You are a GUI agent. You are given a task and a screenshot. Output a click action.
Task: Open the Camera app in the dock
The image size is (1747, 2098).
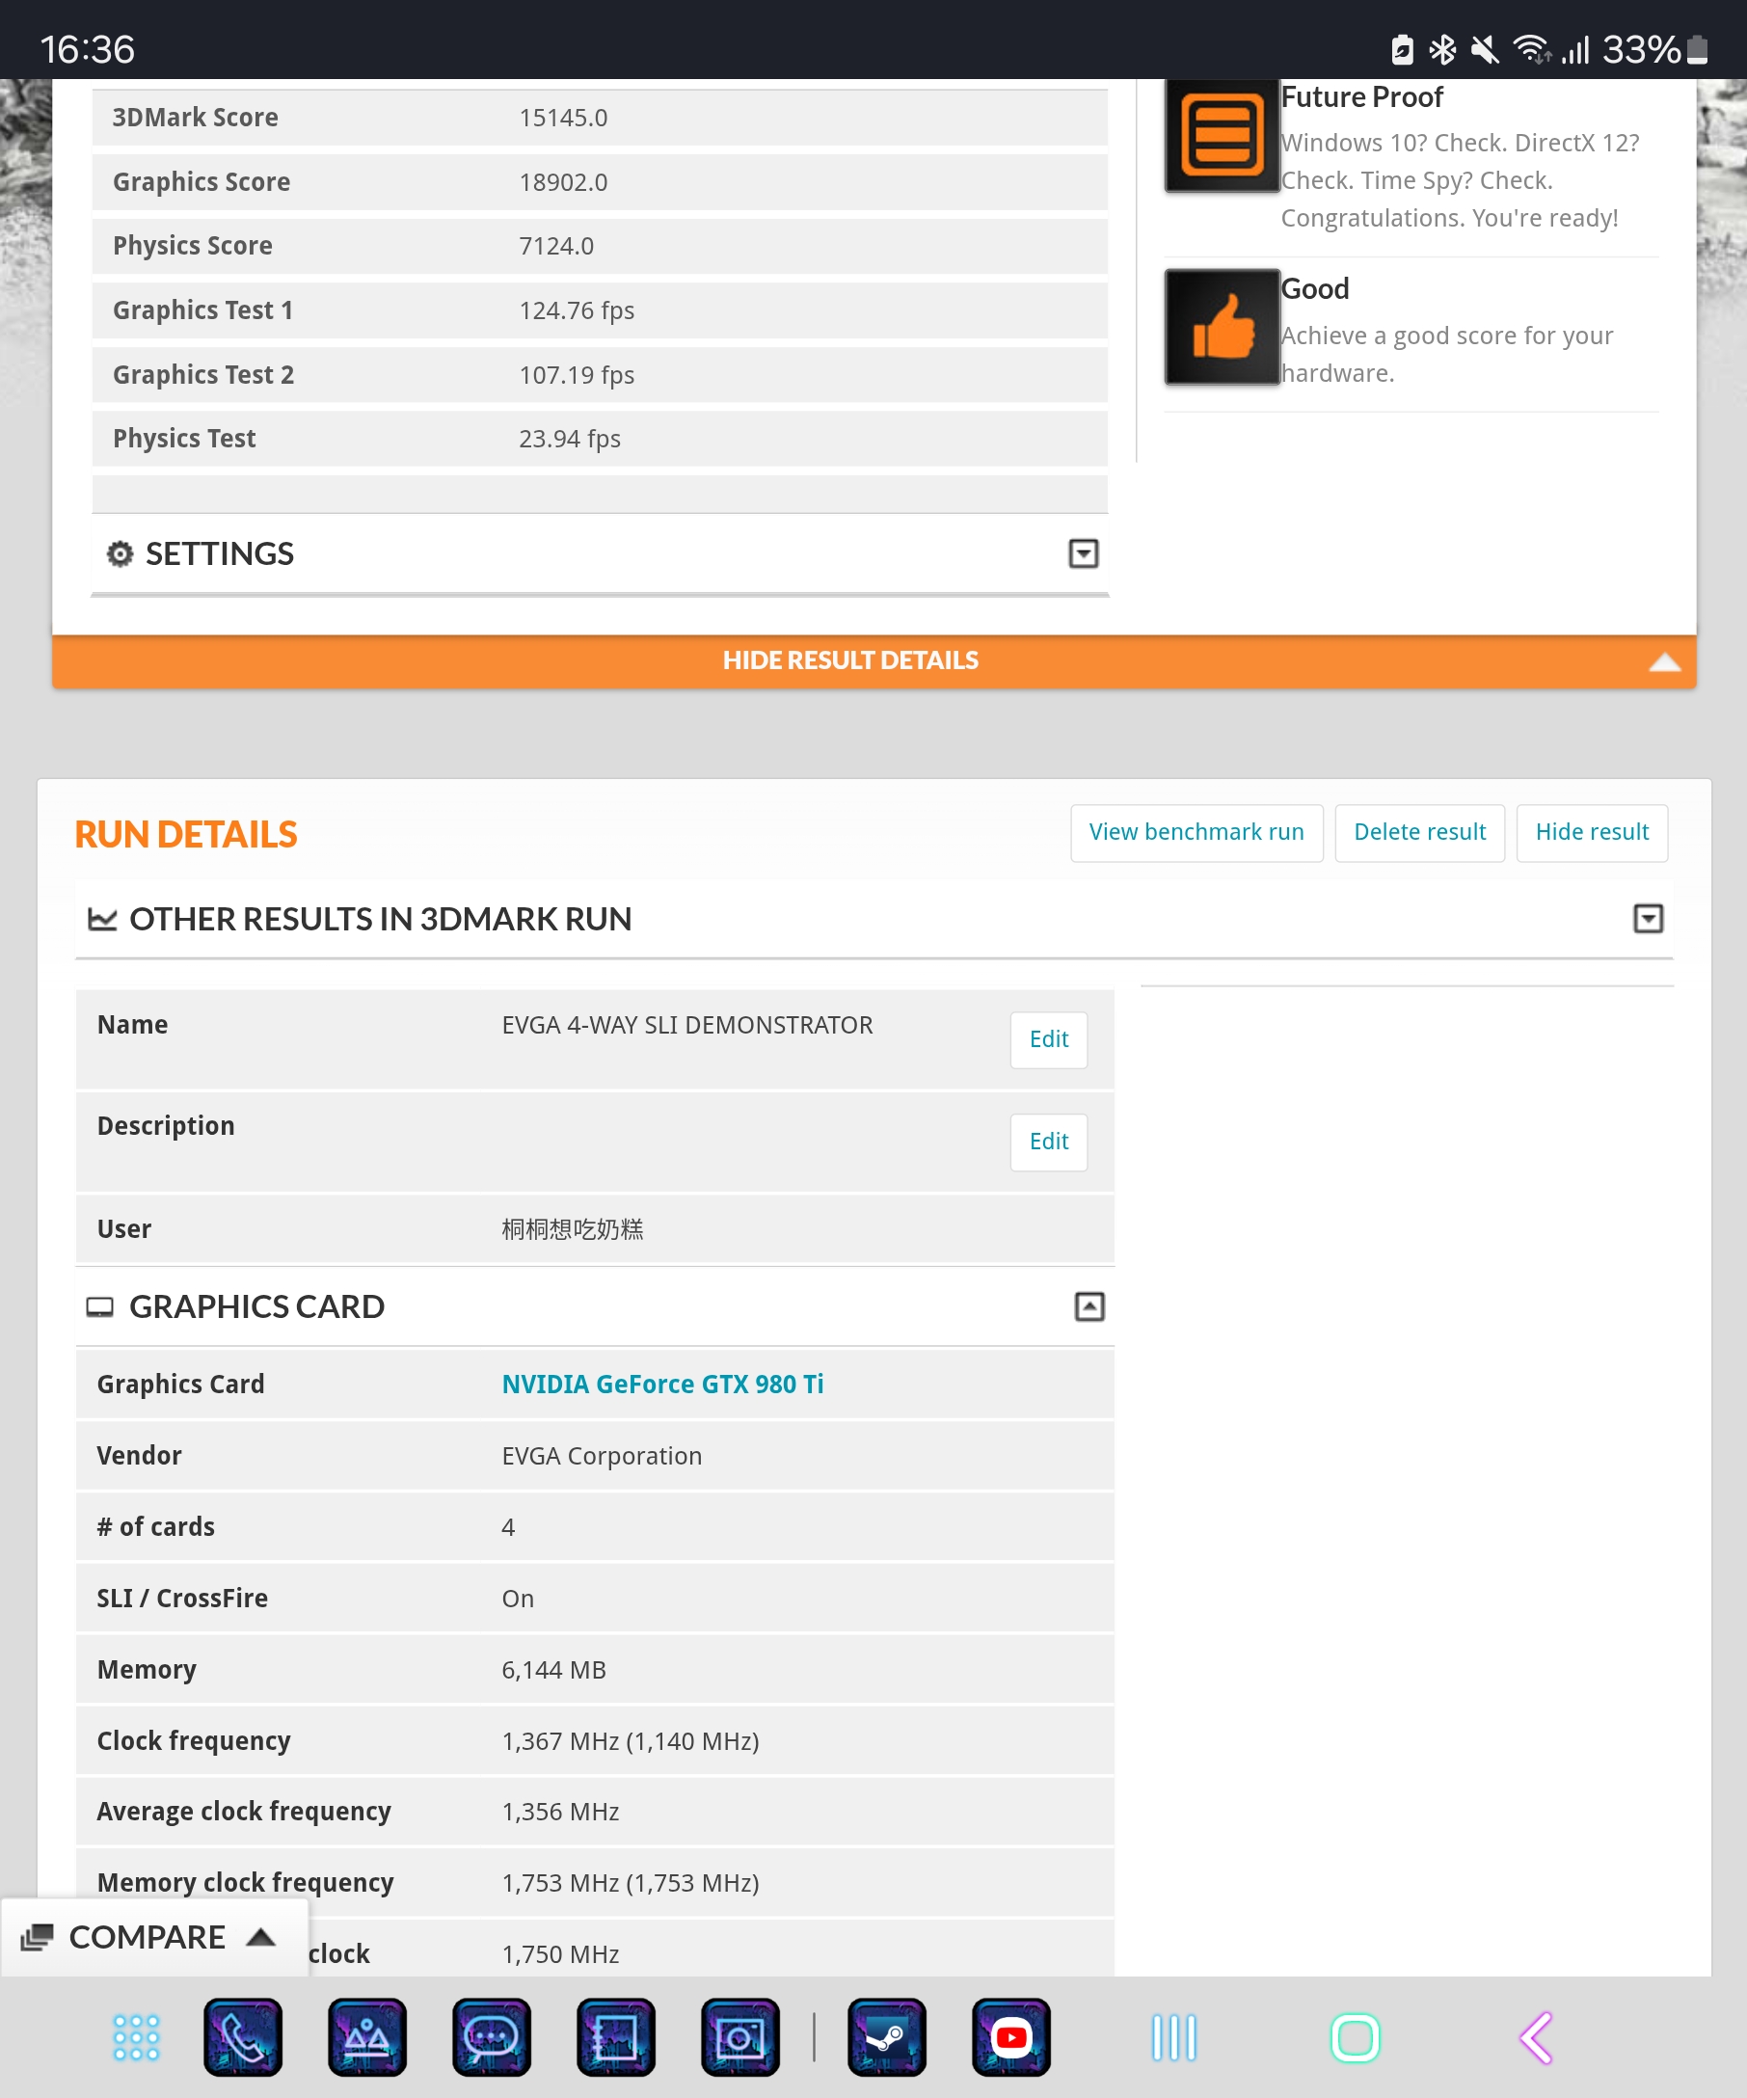coord(740,2038)
